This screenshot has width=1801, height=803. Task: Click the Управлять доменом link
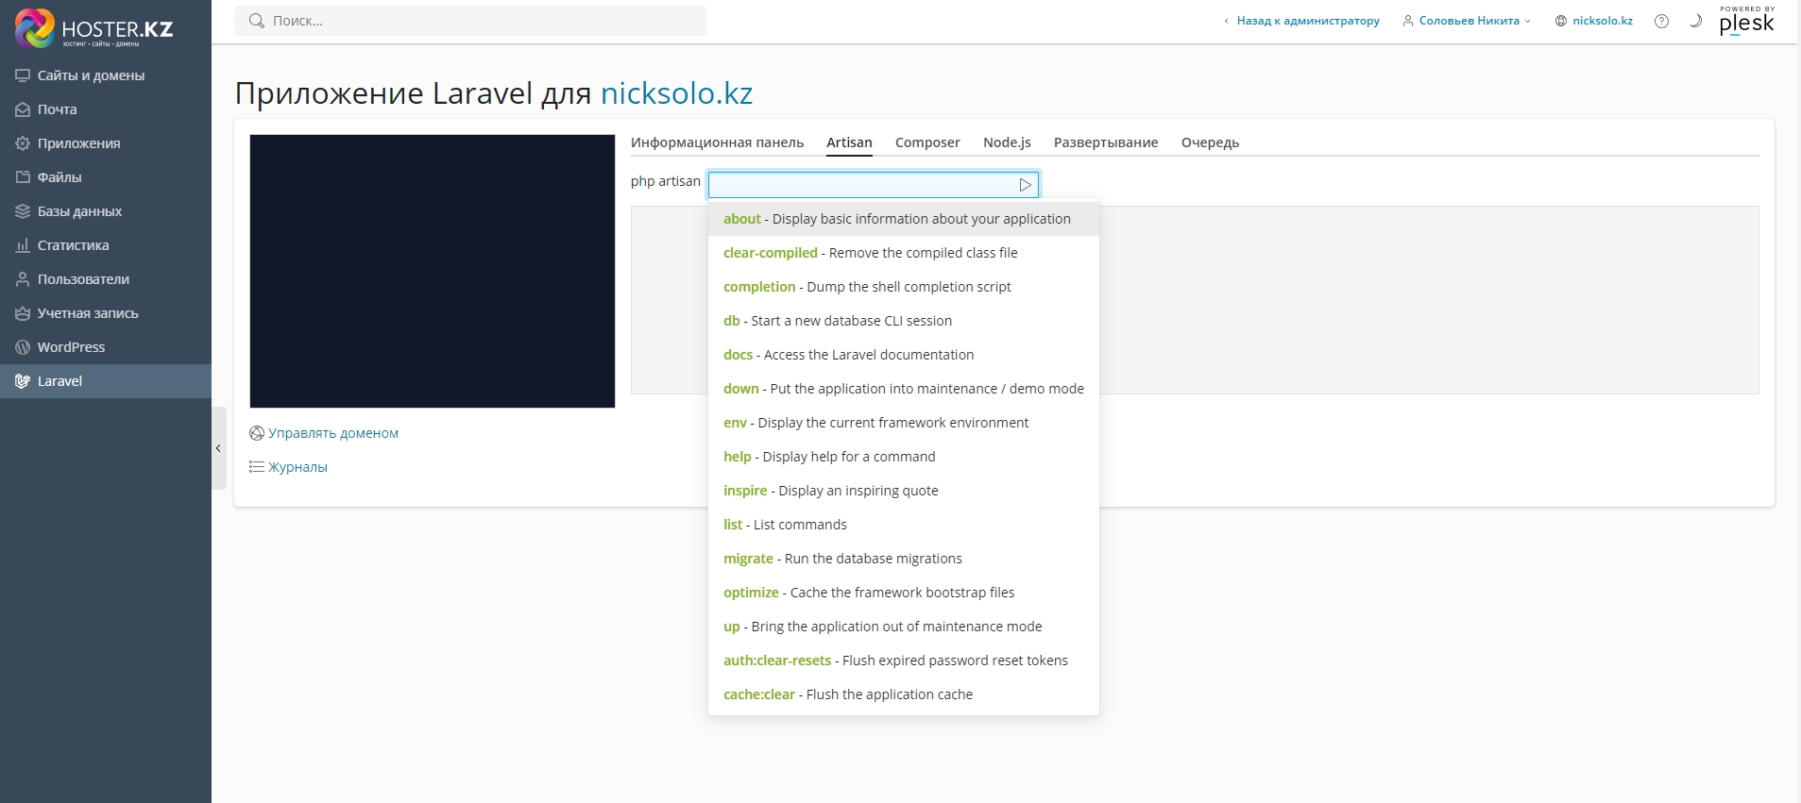[x=332, y=433]
